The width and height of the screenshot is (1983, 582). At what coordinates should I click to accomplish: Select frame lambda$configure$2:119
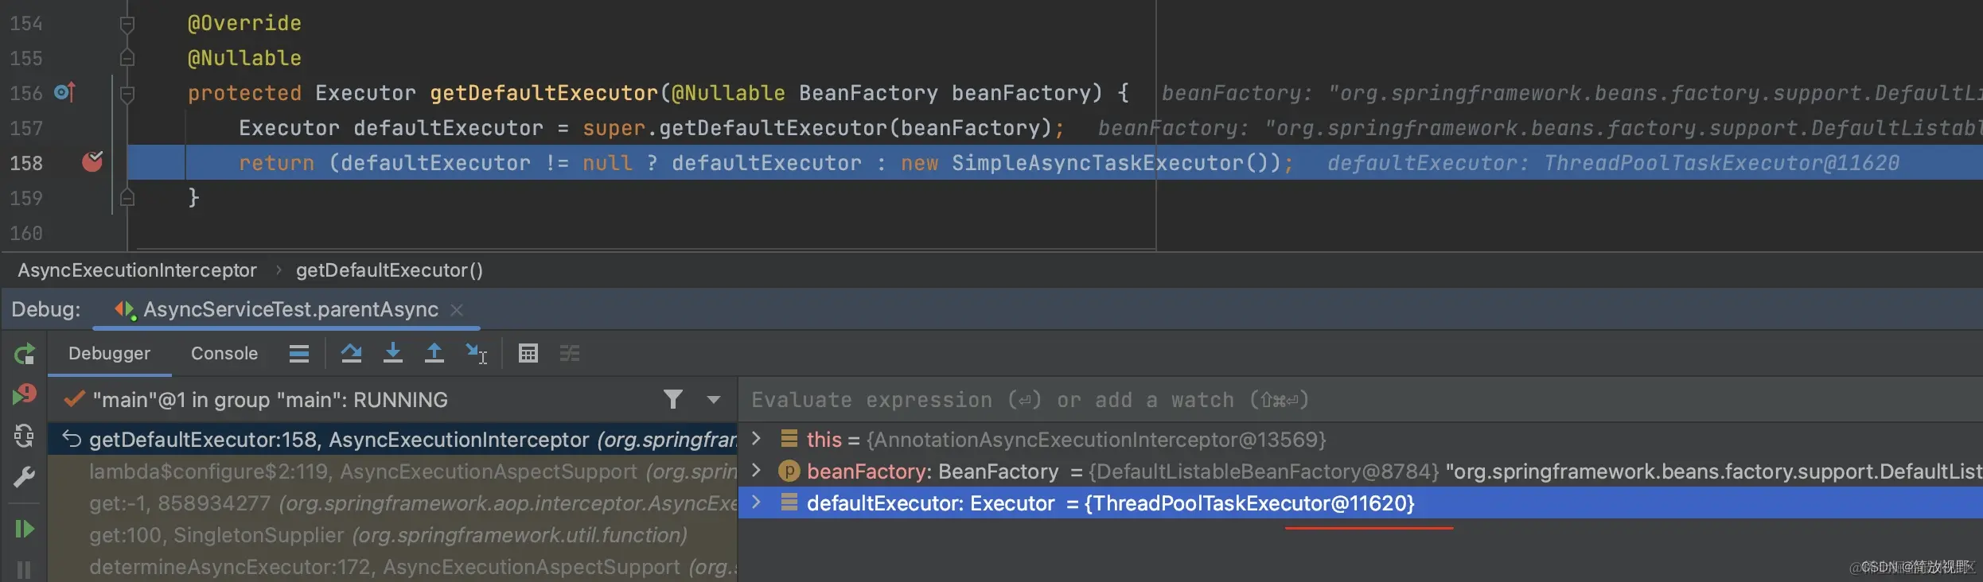tap(393, 471)
